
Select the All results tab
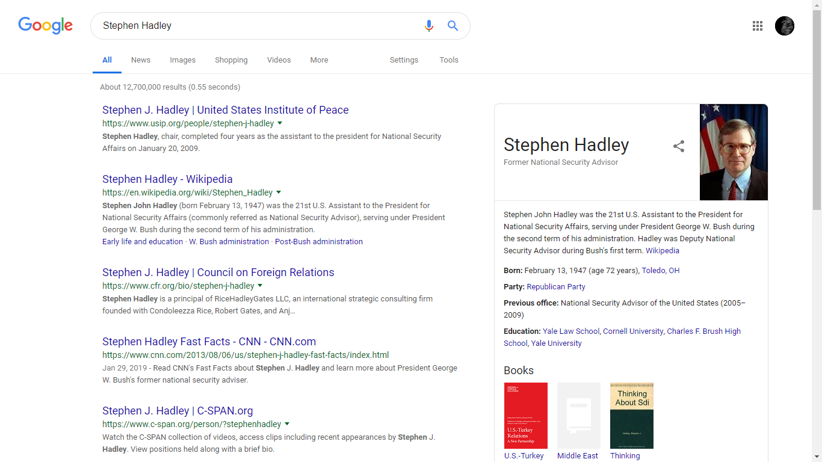107,60
